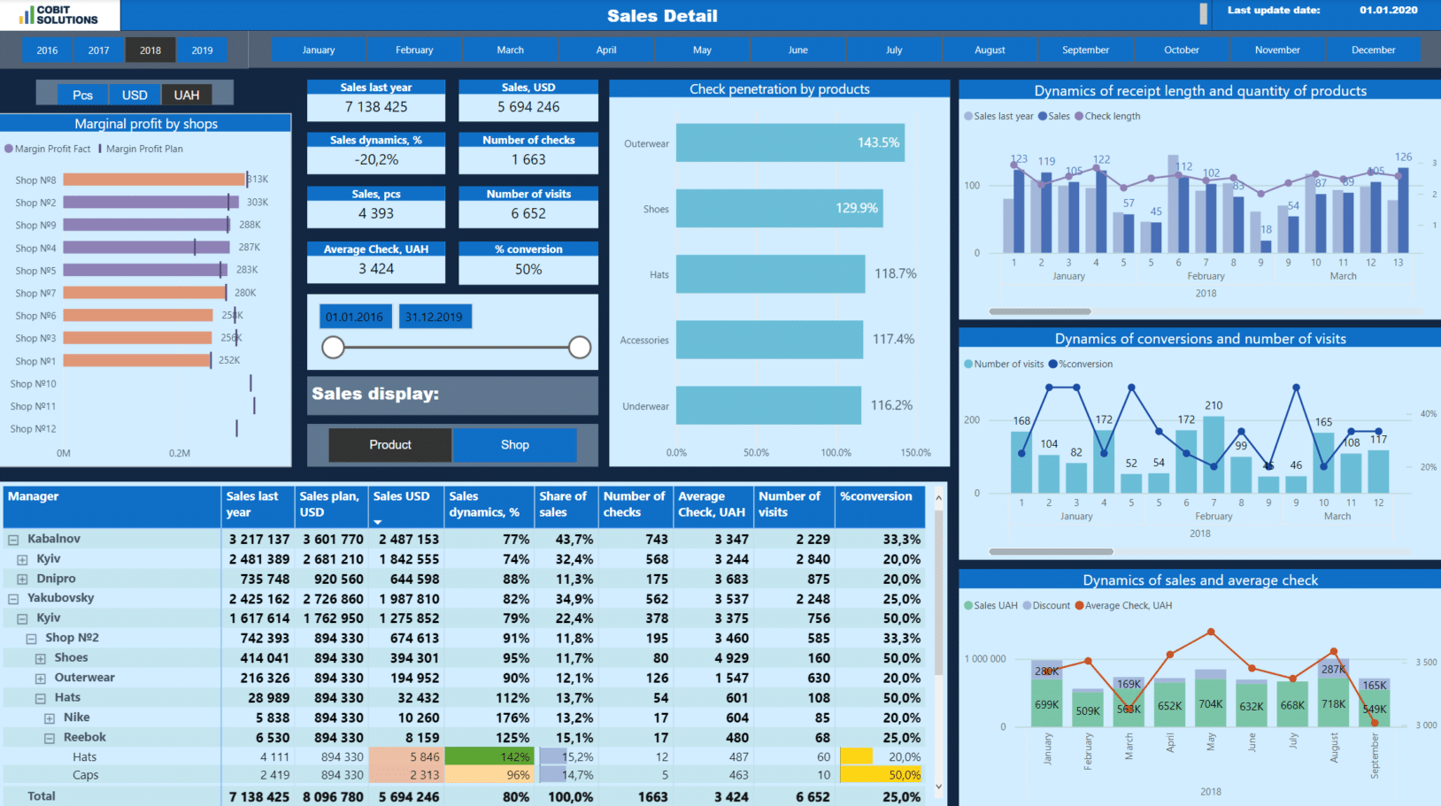Click the Share of sales column header

566,506
